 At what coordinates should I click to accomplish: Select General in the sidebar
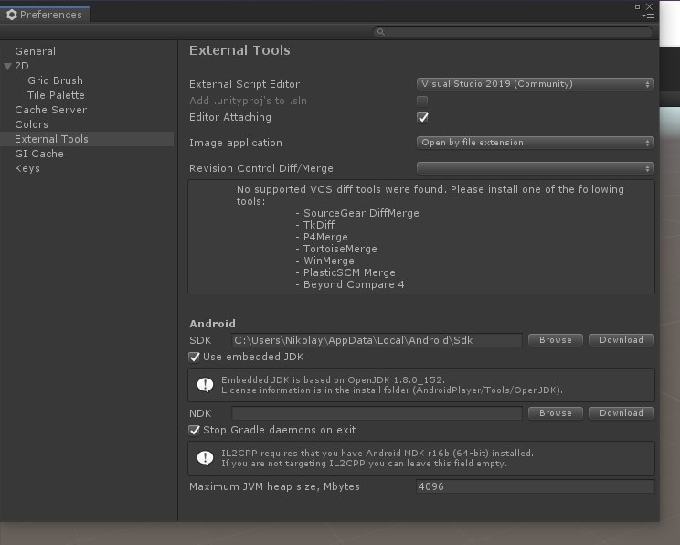(35, 51)
